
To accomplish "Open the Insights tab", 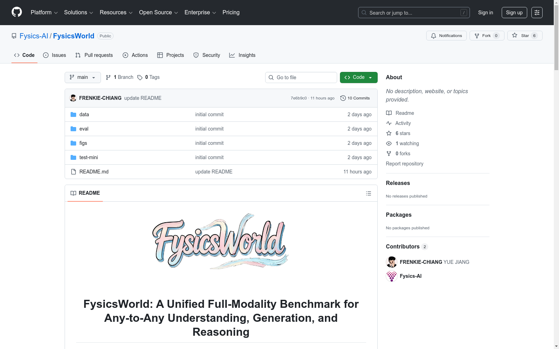I will coord(242,55).
